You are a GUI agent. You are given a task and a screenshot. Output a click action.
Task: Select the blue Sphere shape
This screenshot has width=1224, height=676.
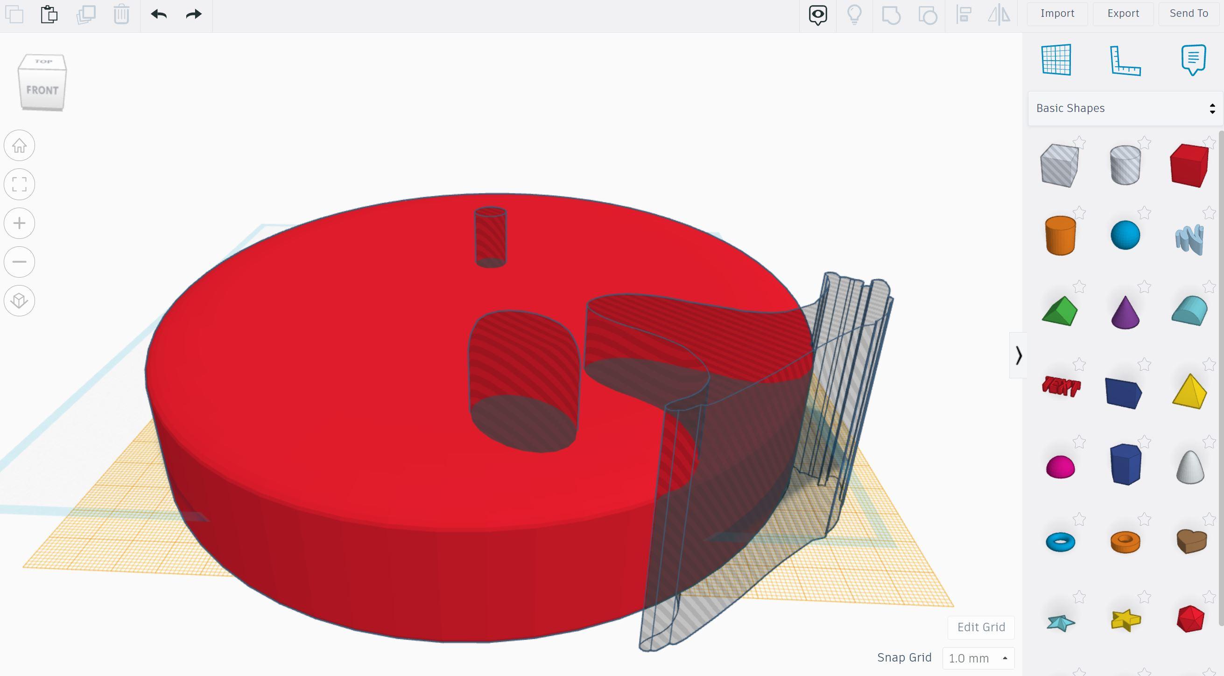[x=1125, y=235]
